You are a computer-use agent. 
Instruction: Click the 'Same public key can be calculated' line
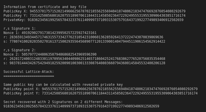pyautogui.click(x=63, y=85)
